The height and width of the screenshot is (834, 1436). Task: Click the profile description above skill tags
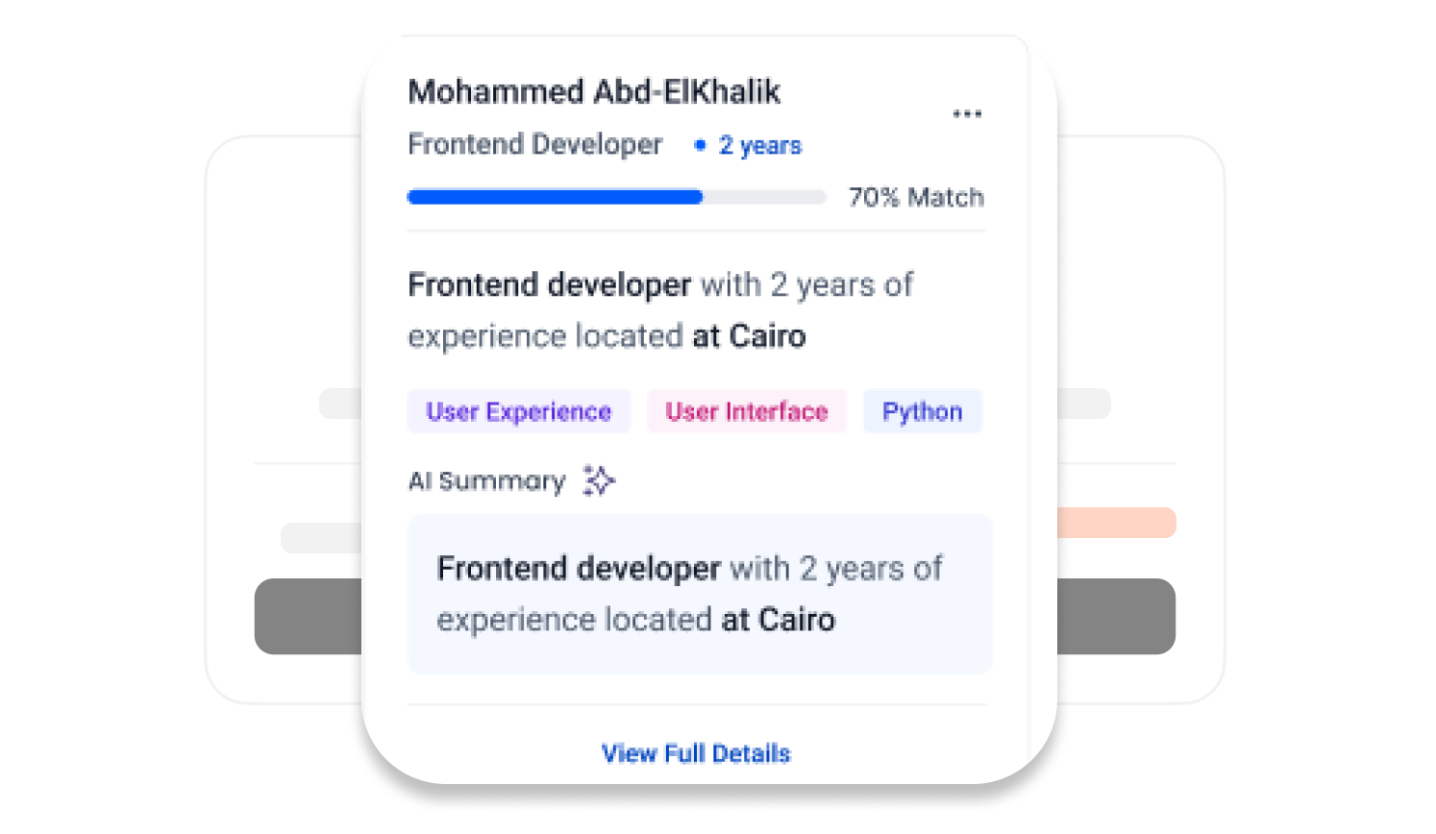click(660, 310)
